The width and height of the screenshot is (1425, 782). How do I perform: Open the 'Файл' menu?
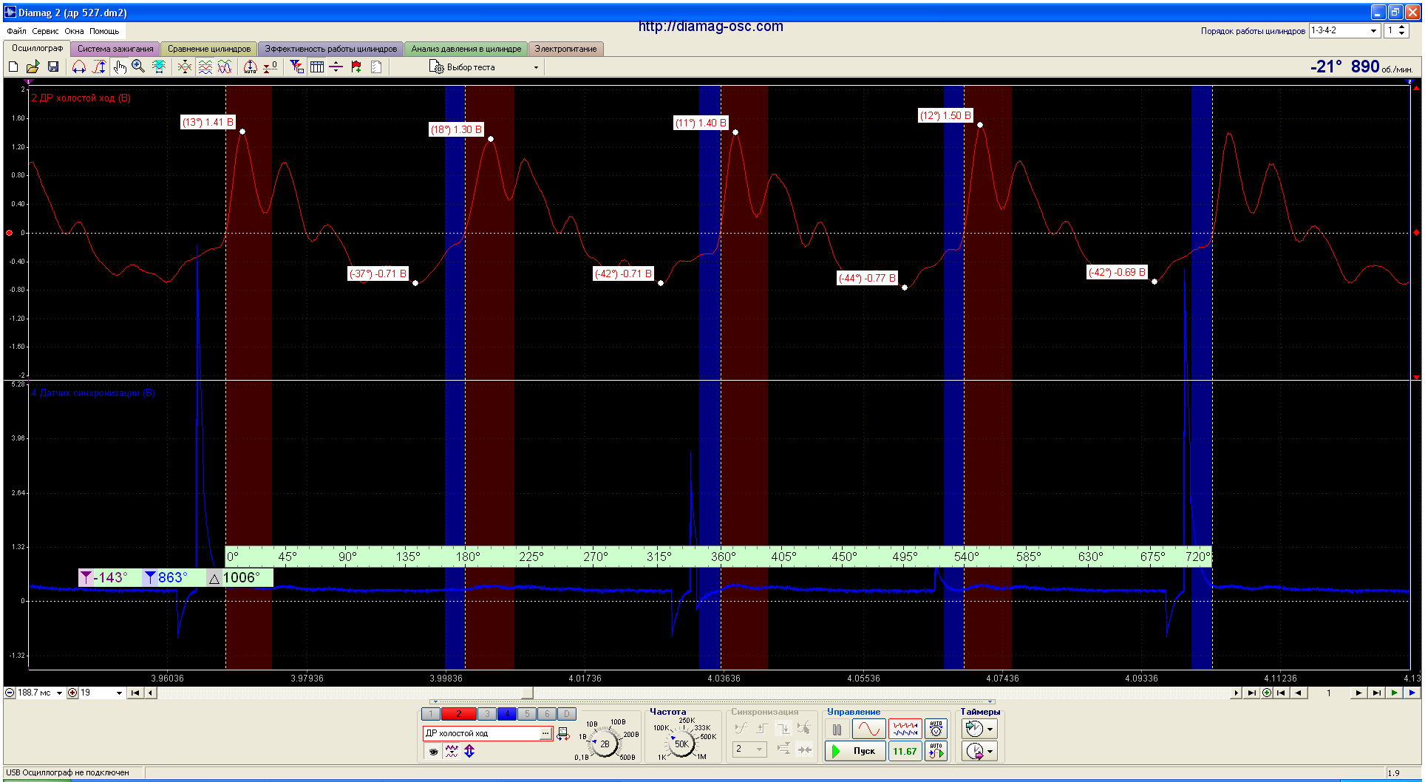(16, 31)
